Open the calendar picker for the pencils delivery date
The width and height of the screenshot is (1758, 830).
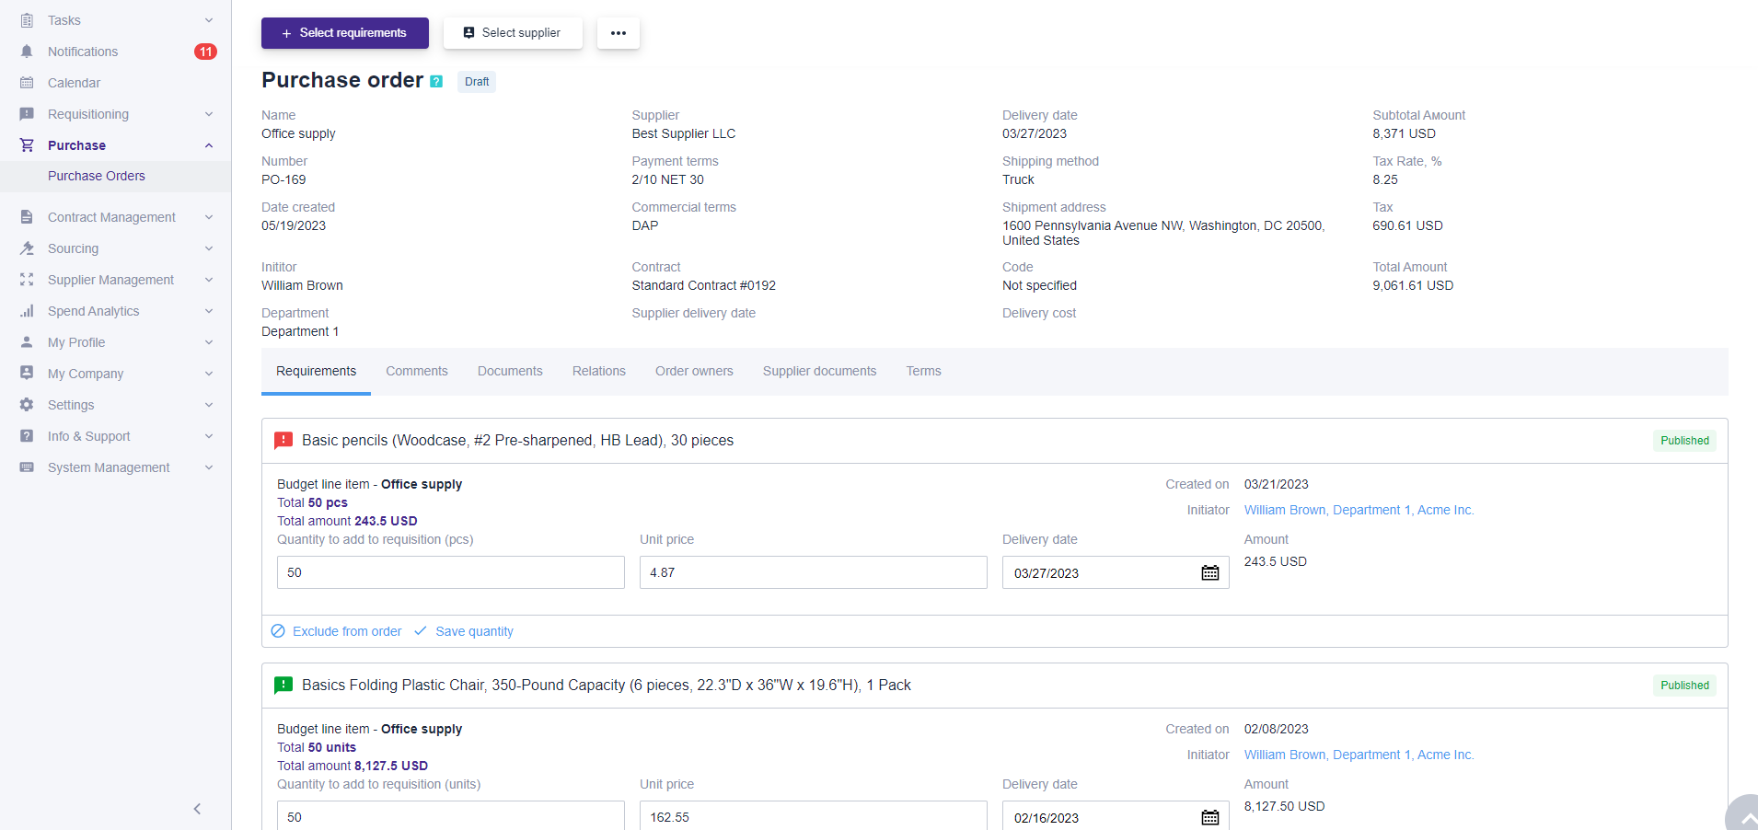[x=1209, y=572]
